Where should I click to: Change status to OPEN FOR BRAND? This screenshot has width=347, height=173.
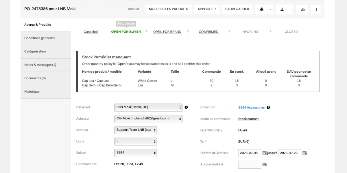(167, 32)
